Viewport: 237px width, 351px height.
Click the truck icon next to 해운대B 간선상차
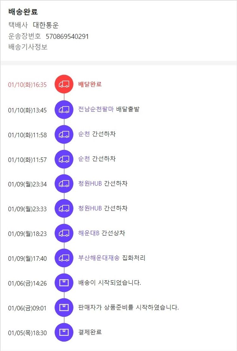pyautogui.click(x=64, y=233)
